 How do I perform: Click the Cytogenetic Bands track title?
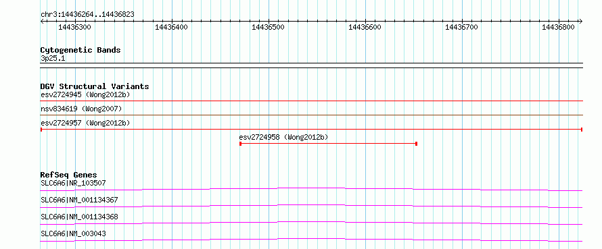(80, 50)
